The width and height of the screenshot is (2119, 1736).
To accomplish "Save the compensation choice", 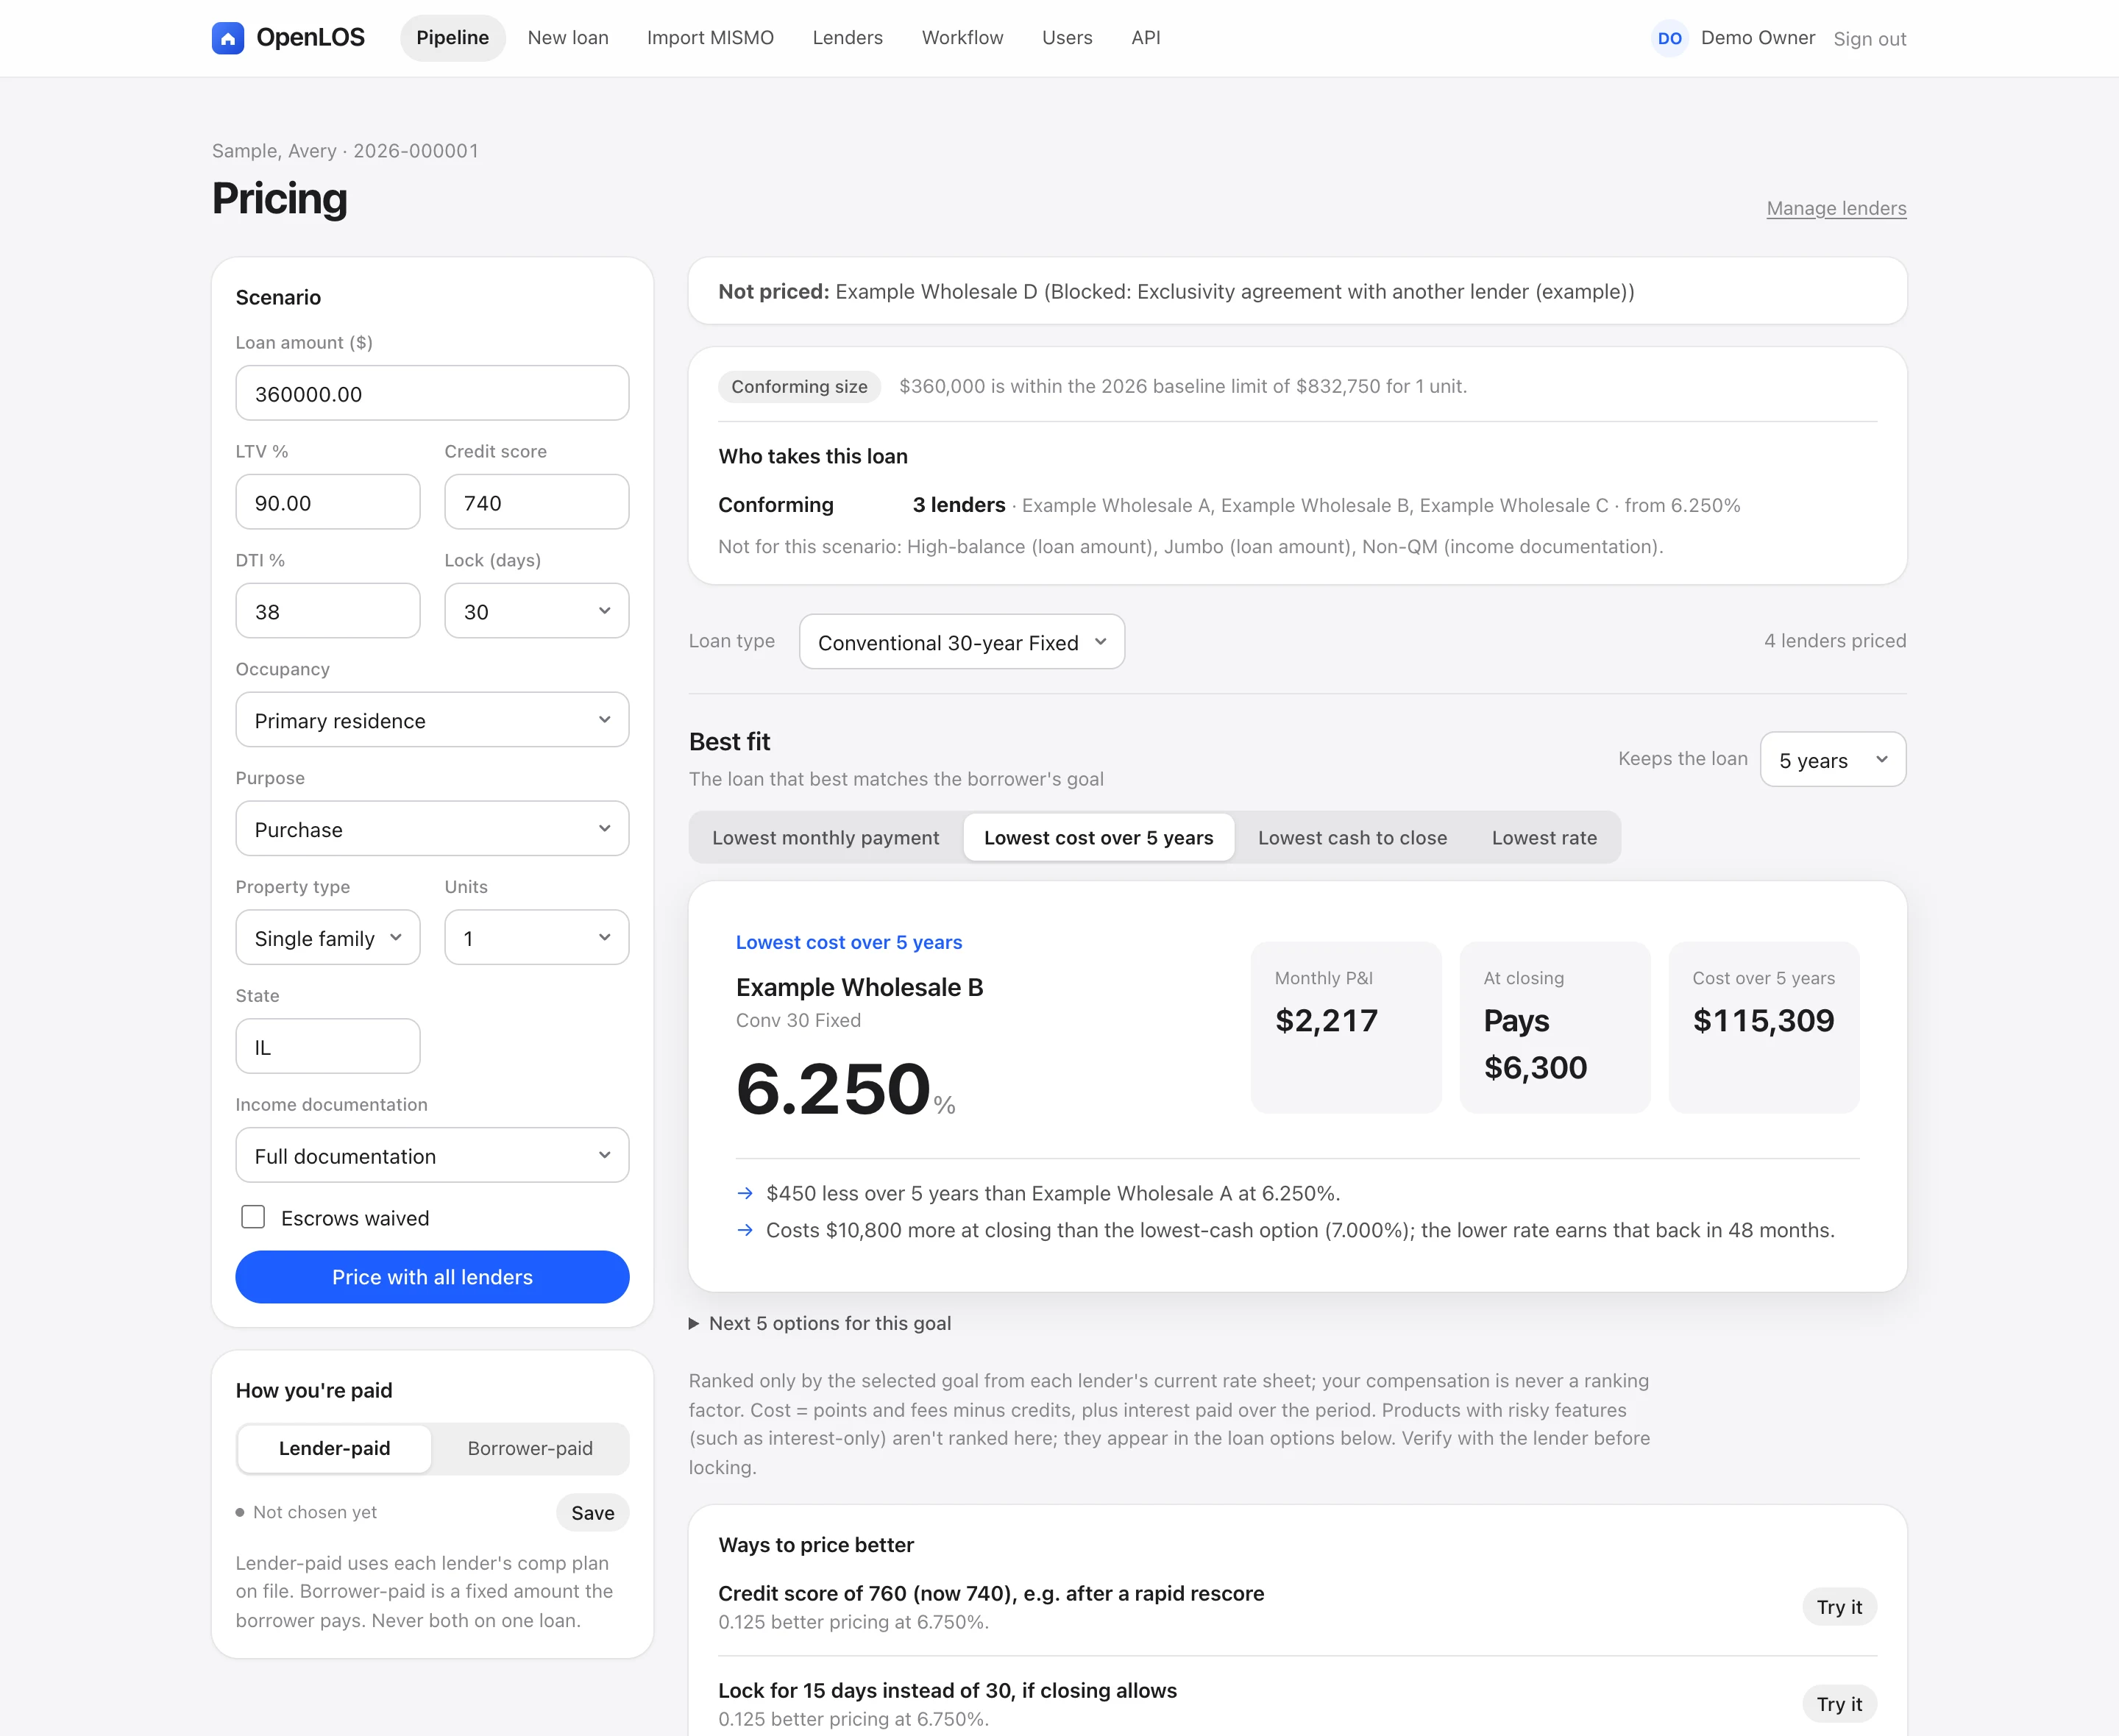I will click(593, 1513).
